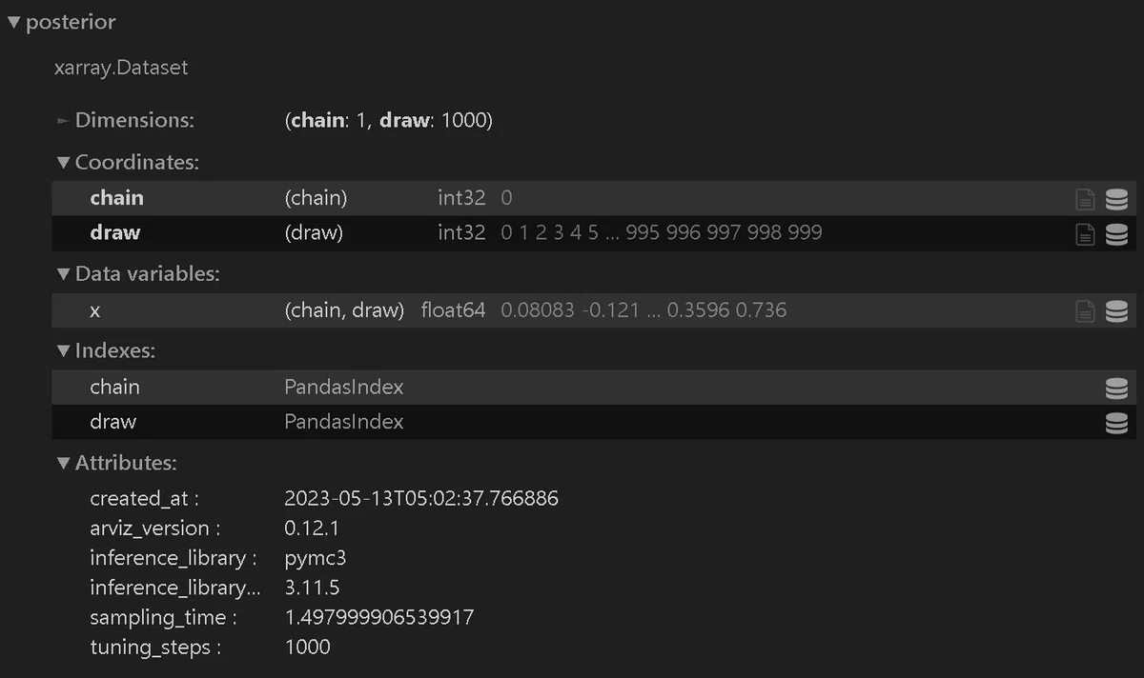Screen dimensions: 1144x678
Task: Show index repr icon for draw index
Action: click(1116, 423)
